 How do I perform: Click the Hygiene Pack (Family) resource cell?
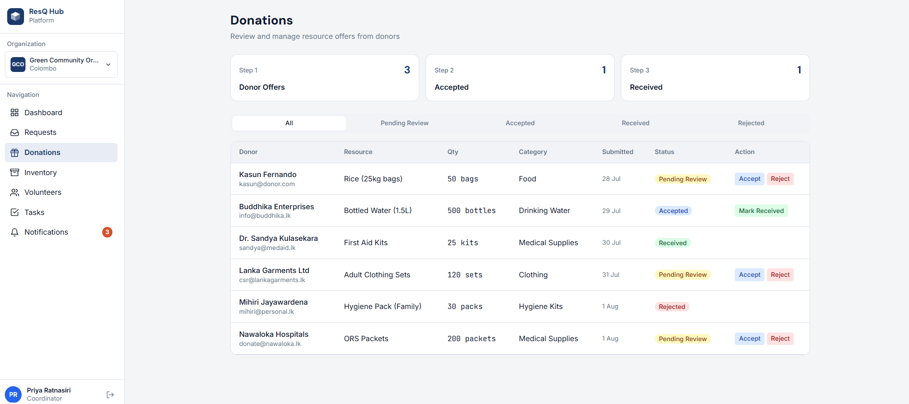coord(383,307)
